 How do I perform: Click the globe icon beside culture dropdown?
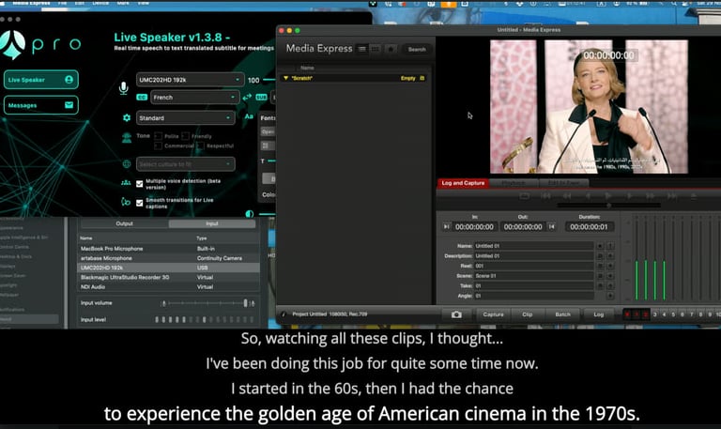(x=127, y=163)
